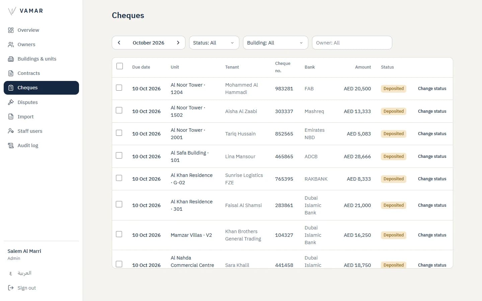The image size is (482, 301).
Task: Click the Deposited badge for cheque 465865
Action: point(394,157)
